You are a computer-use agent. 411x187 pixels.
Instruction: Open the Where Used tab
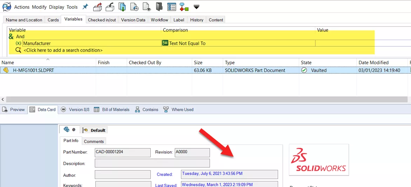pos(182,109)
